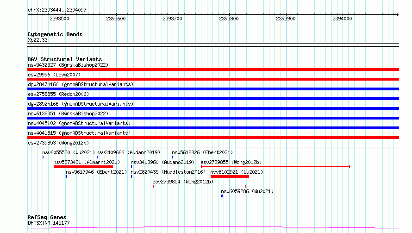Screen dimensions: 412x233
Task: Click the blue marker under nsv5617946
Action: pyautogui.click(x=67, y=176)
